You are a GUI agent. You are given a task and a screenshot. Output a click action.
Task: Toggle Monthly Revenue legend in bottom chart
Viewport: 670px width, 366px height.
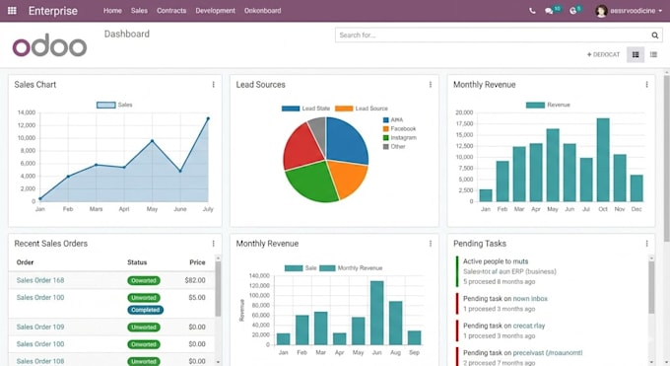point(351,268)
